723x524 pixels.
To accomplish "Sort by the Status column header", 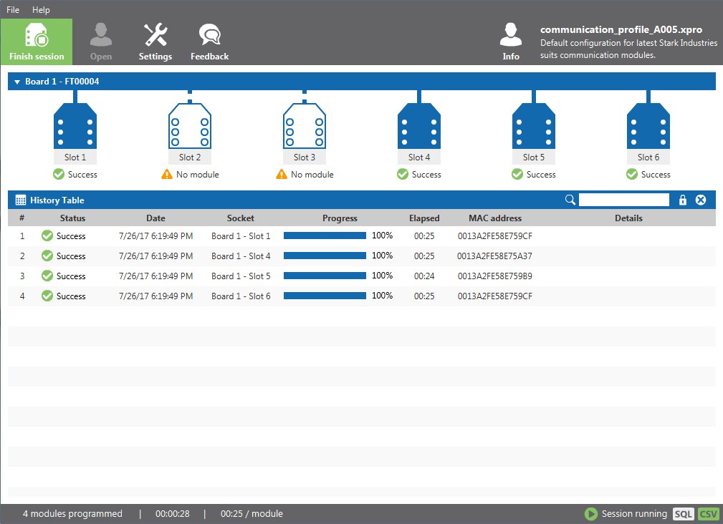I will click(x=72, y=218).
